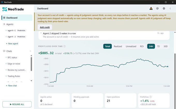Create a New agent
Image resolution: width=176 pixels, height=109 pixels.
click(12, 44)
